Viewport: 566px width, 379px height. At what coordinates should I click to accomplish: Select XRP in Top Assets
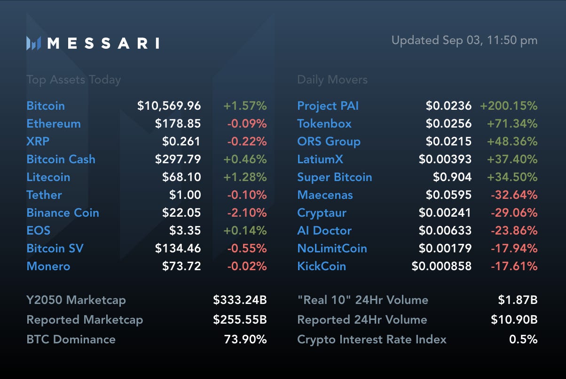coord(38,142)
